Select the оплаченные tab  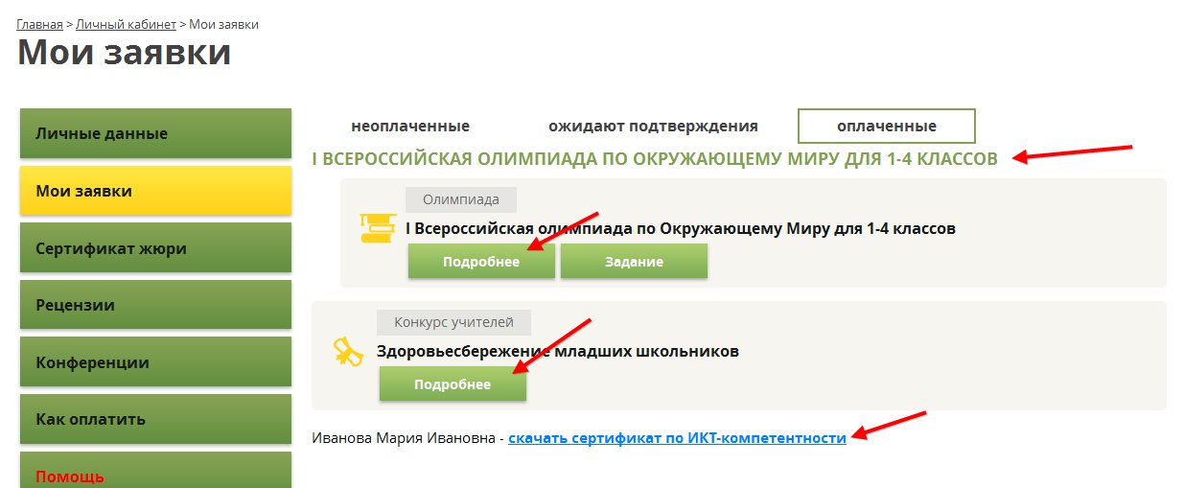pyautogui.click(x=887, y=126)
